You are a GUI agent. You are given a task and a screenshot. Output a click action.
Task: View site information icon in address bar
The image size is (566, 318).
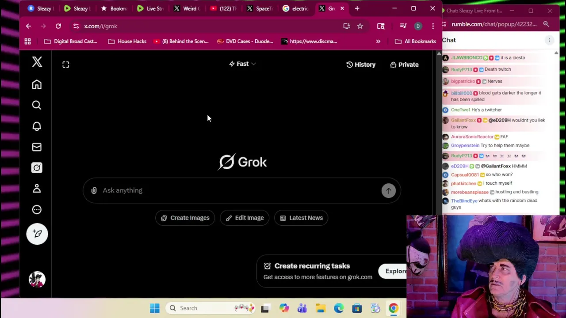[x=76, y=26]
